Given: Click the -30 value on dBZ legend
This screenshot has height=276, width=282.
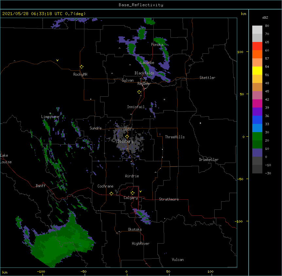Looking at the screenshot, I should tap(268, 173).
